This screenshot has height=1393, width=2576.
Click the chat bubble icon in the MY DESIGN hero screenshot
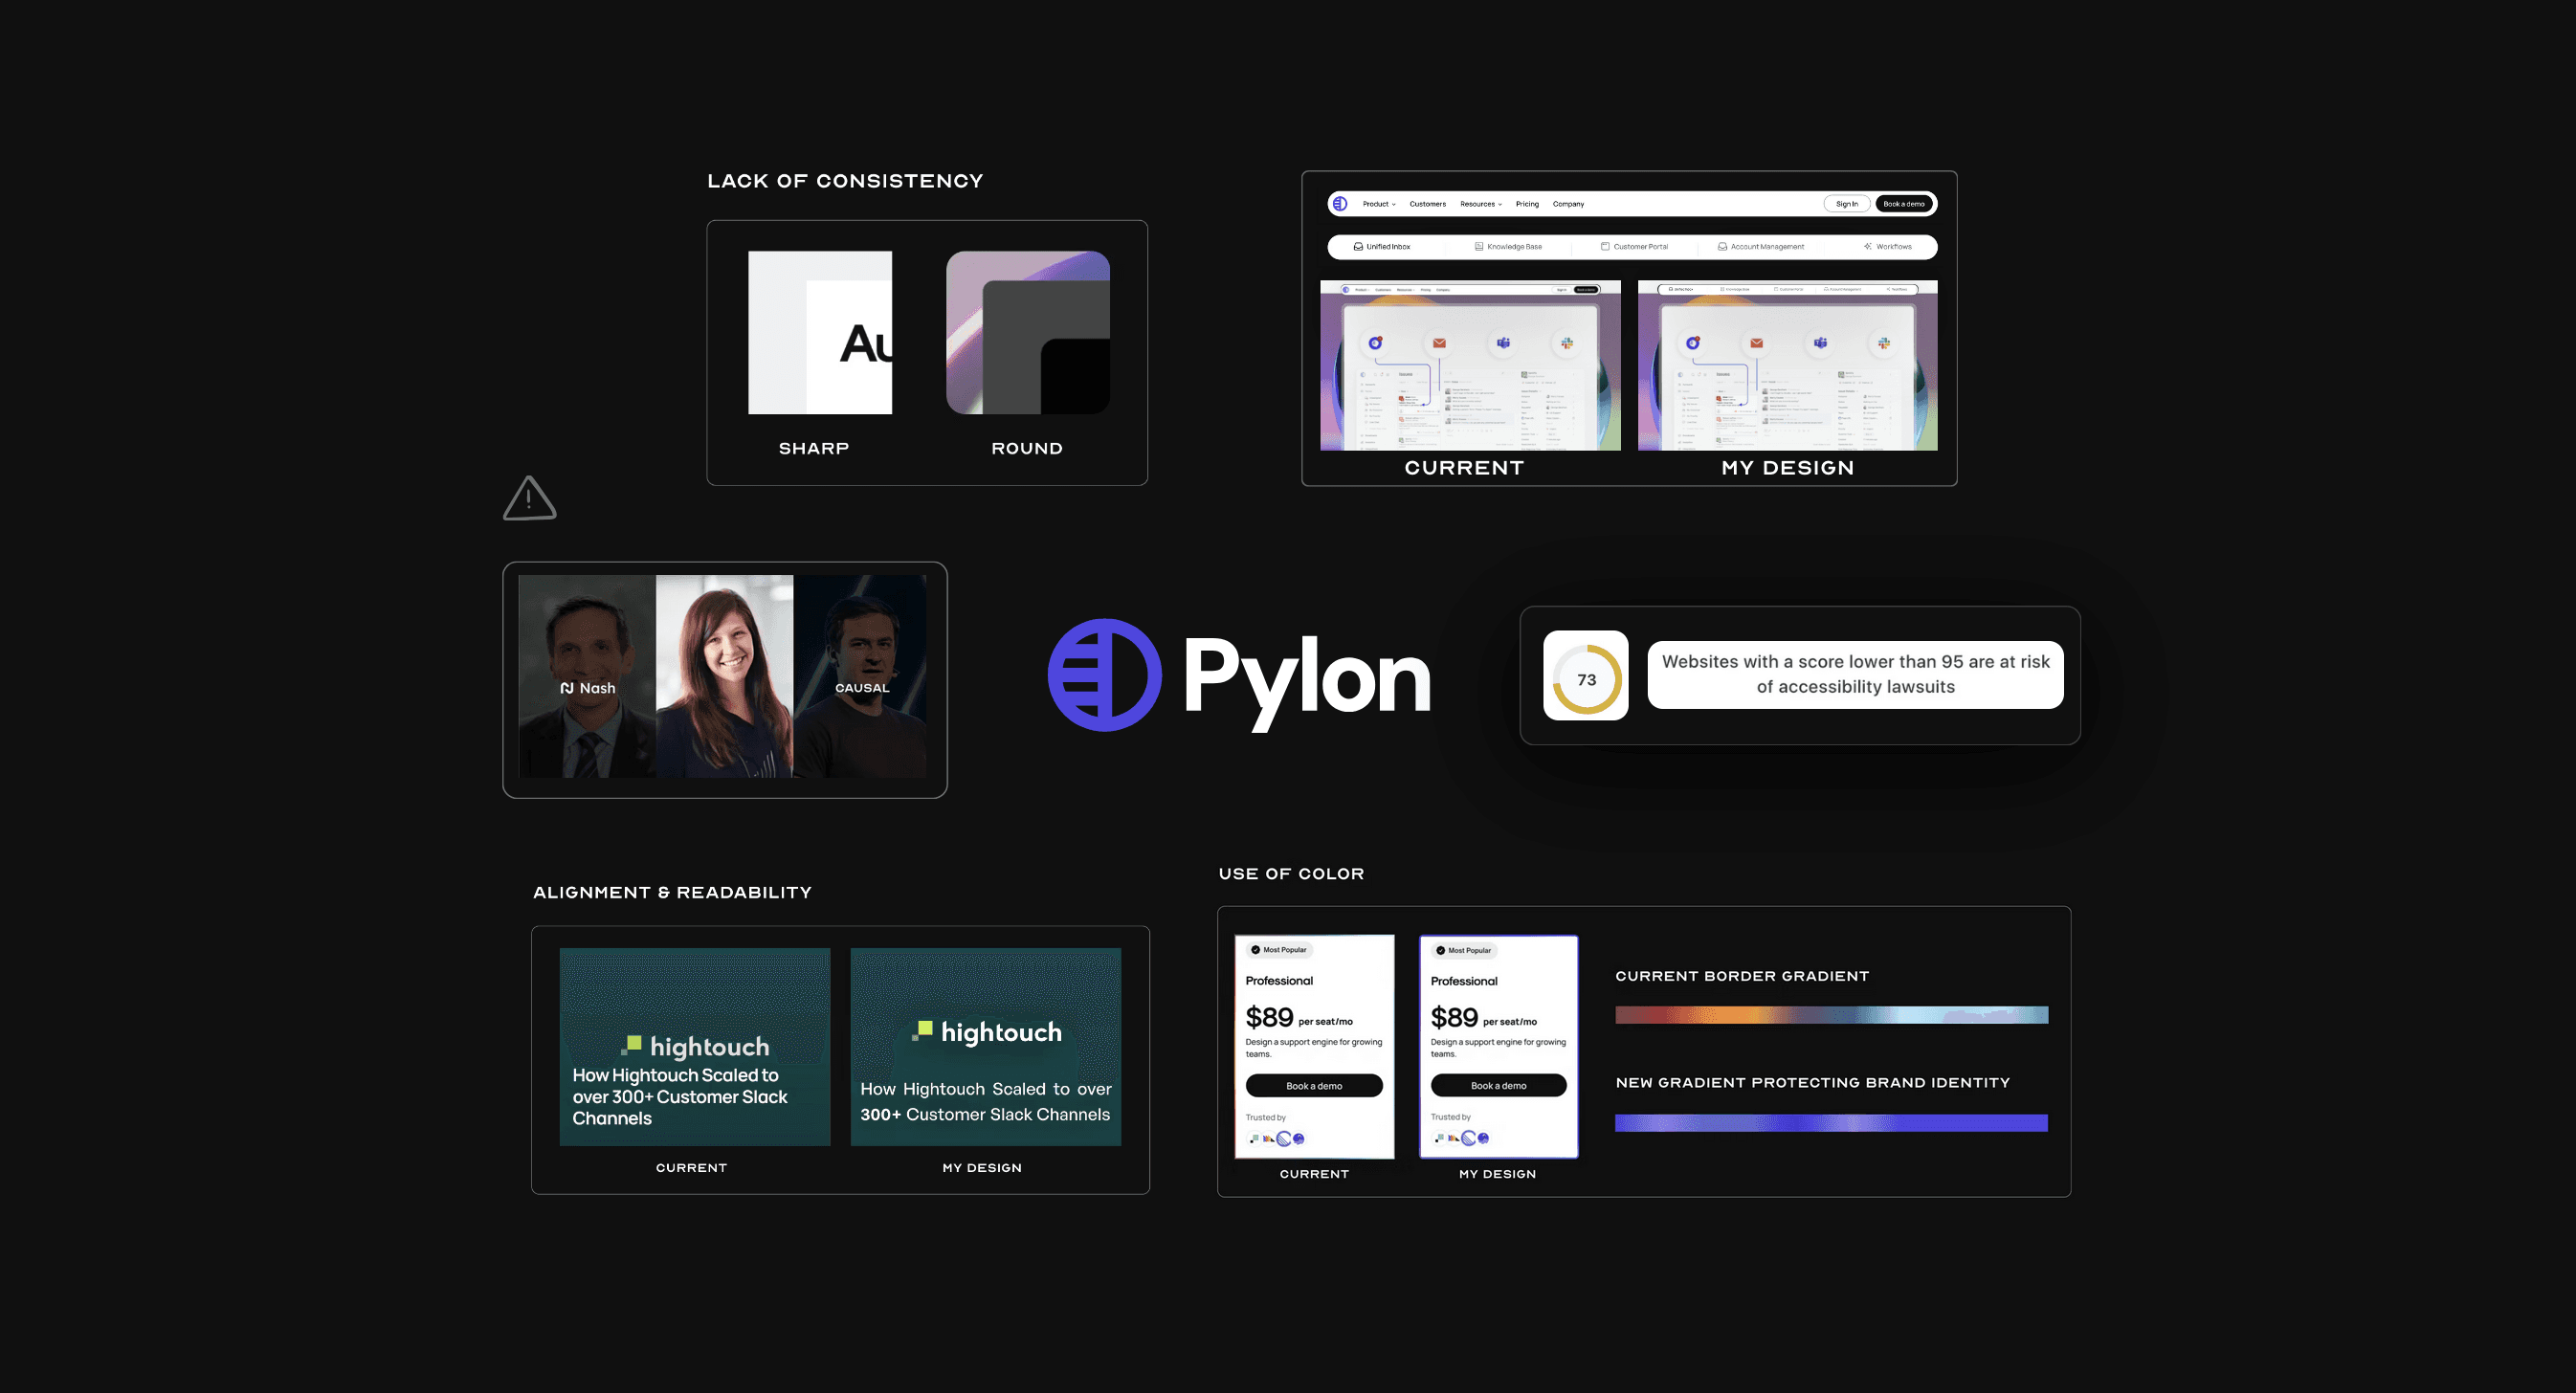1693,343
